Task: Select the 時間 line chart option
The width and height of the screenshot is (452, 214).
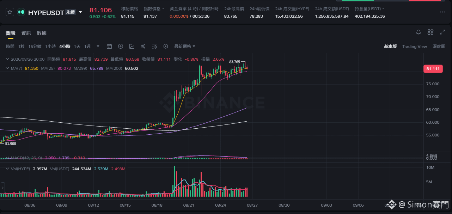Action: click(10, 47)
